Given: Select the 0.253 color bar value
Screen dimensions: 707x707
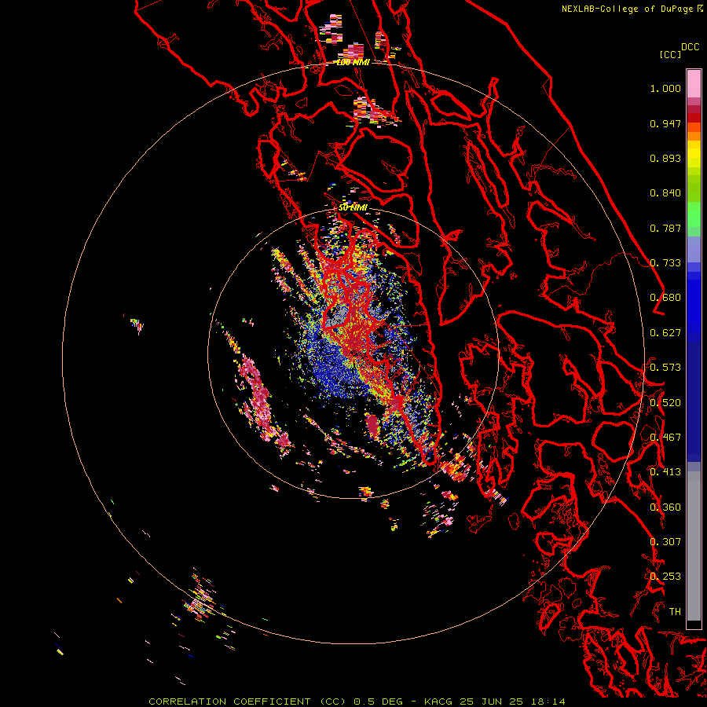Looking at the screenshot, I should [665, 577].
